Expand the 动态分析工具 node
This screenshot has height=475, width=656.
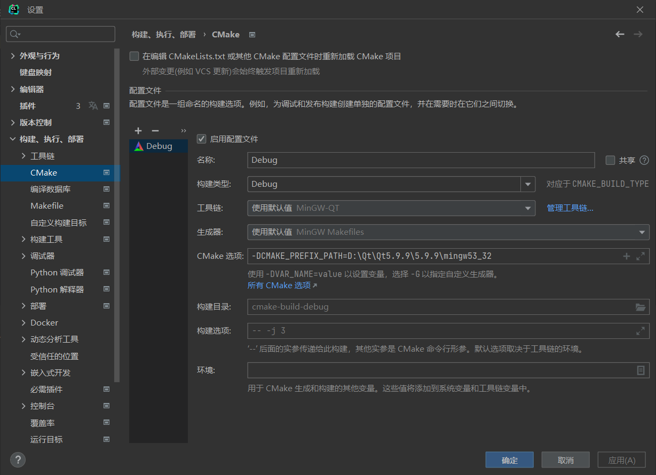tap(23, 339)
